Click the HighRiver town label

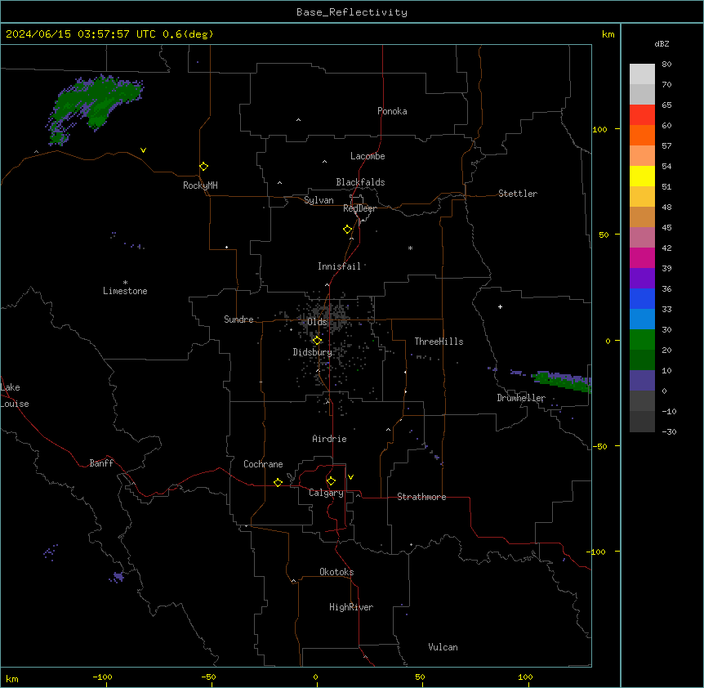click(351, 607)
